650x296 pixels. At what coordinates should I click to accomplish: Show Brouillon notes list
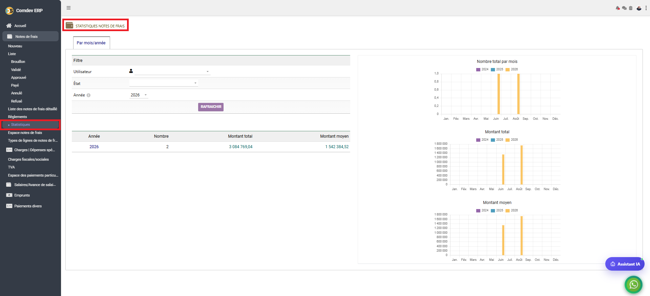(x=18, y=62)
